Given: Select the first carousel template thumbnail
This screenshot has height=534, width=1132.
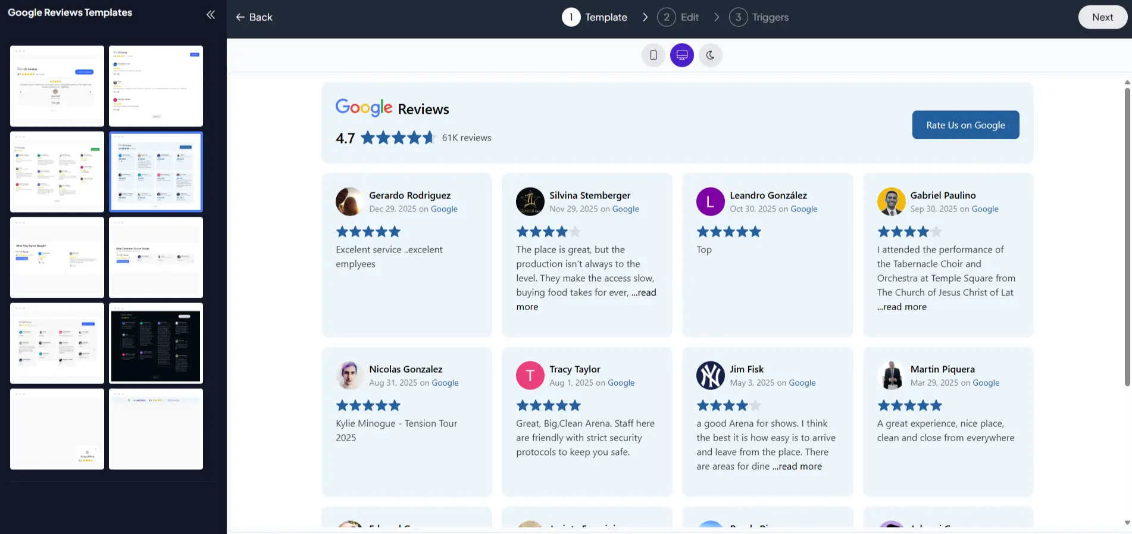Looking at the screenshot, I should point(57,86).
